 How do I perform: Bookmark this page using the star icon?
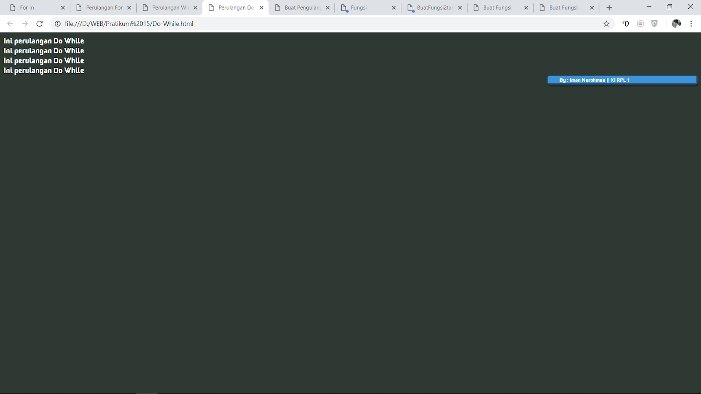point(606,24)
